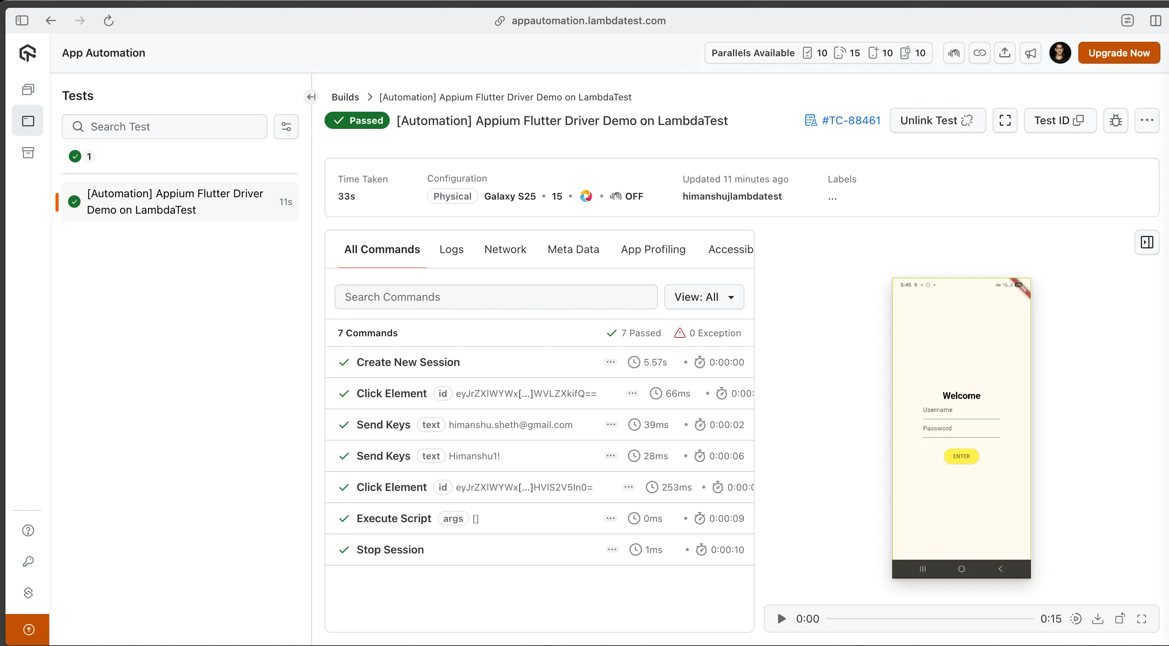Image resolution: width=1169 pixels, height=646 pixels.
Task: Open more options for Send Keys himanshu.sheth@gmail.com
Action: point(611,425)
